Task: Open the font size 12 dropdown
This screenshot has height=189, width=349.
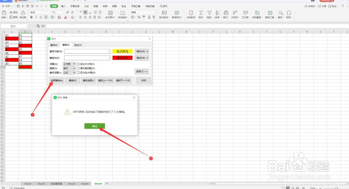Action: click(64, 13)
